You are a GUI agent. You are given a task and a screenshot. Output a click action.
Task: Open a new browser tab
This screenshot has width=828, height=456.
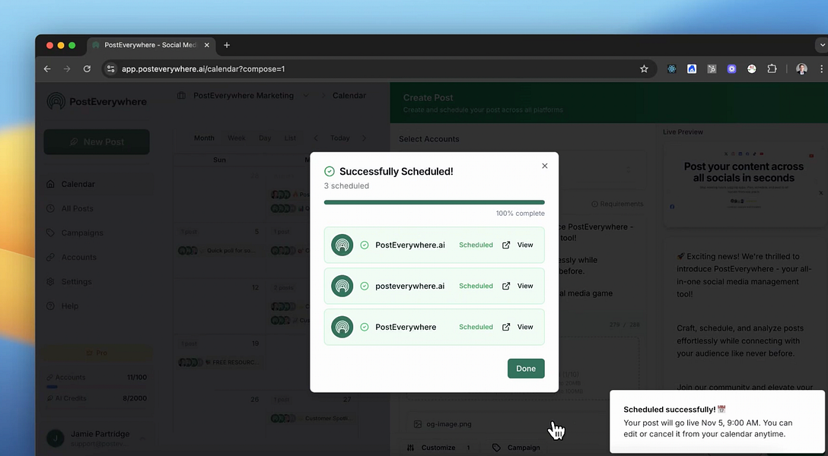(x=227, y=45)
